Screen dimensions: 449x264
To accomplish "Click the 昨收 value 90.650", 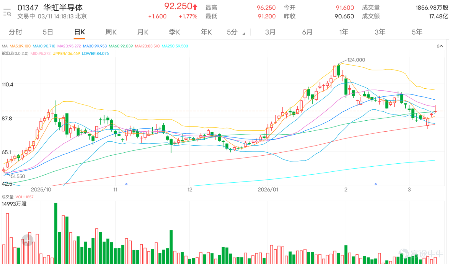I will pyautogui.click(x=344, y=17).
